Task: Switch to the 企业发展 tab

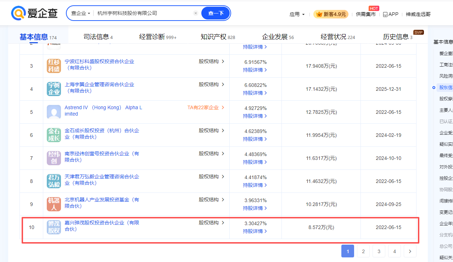Action: point(278,37)
